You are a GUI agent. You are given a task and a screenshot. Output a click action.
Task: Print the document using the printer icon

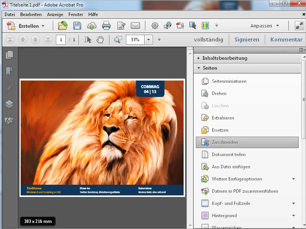106,26
